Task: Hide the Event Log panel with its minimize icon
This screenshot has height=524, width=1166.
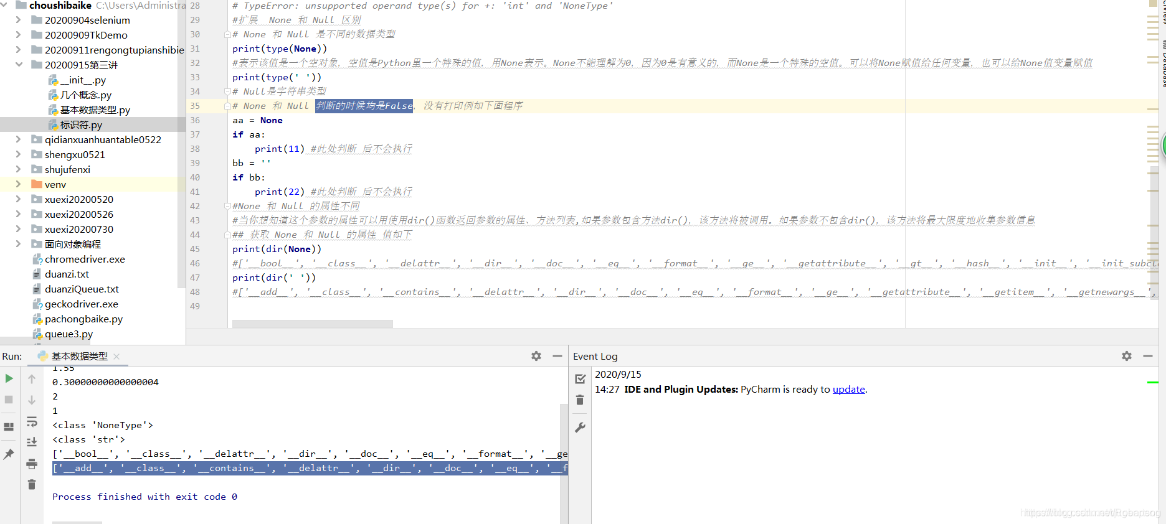Action: pyautogui.click(x=1148, y=356)
